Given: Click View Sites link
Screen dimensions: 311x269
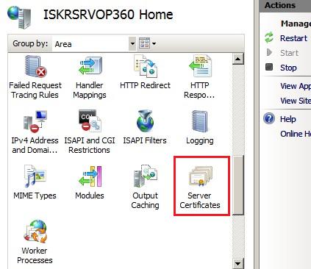Looking at the screenshot, I should tap(296, 101).
